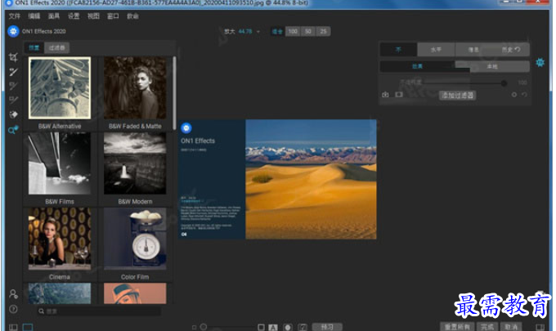The image size is (556, 331).
Task: Click the user account icon bottom left
Action: pos(13,293)
